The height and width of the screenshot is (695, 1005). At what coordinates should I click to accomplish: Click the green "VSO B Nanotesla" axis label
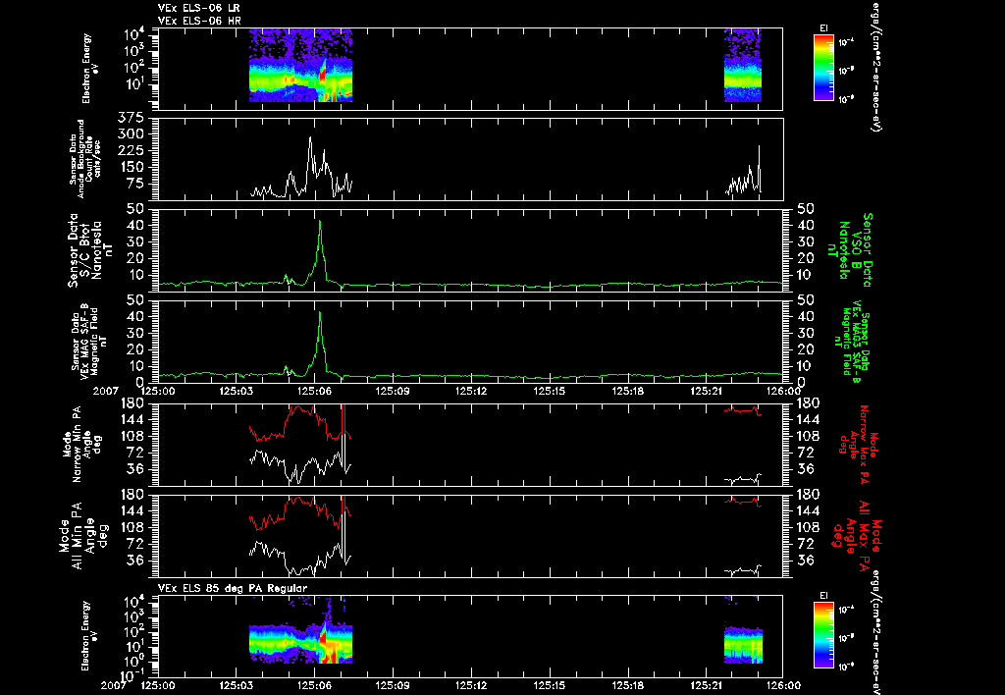(851, 250)
